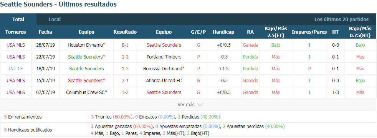377x138 pixels.
Task: Click Columbus Crew SC team name
Action: pos(85,93)
